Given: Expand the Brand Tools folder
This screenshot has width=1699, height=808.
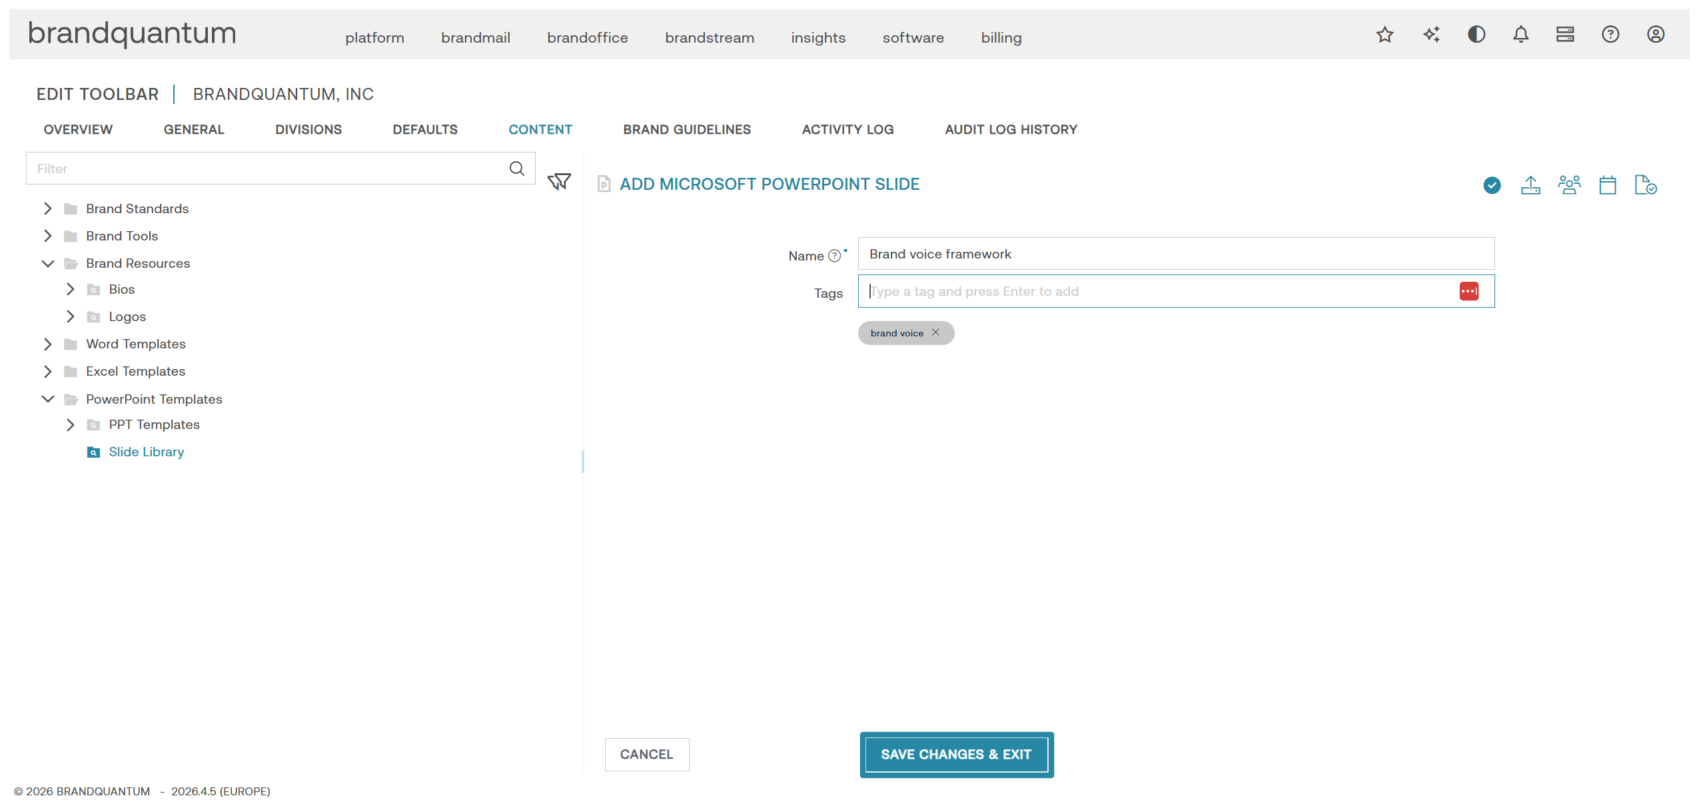Looking at the screenshot, I should coord(47,236).
